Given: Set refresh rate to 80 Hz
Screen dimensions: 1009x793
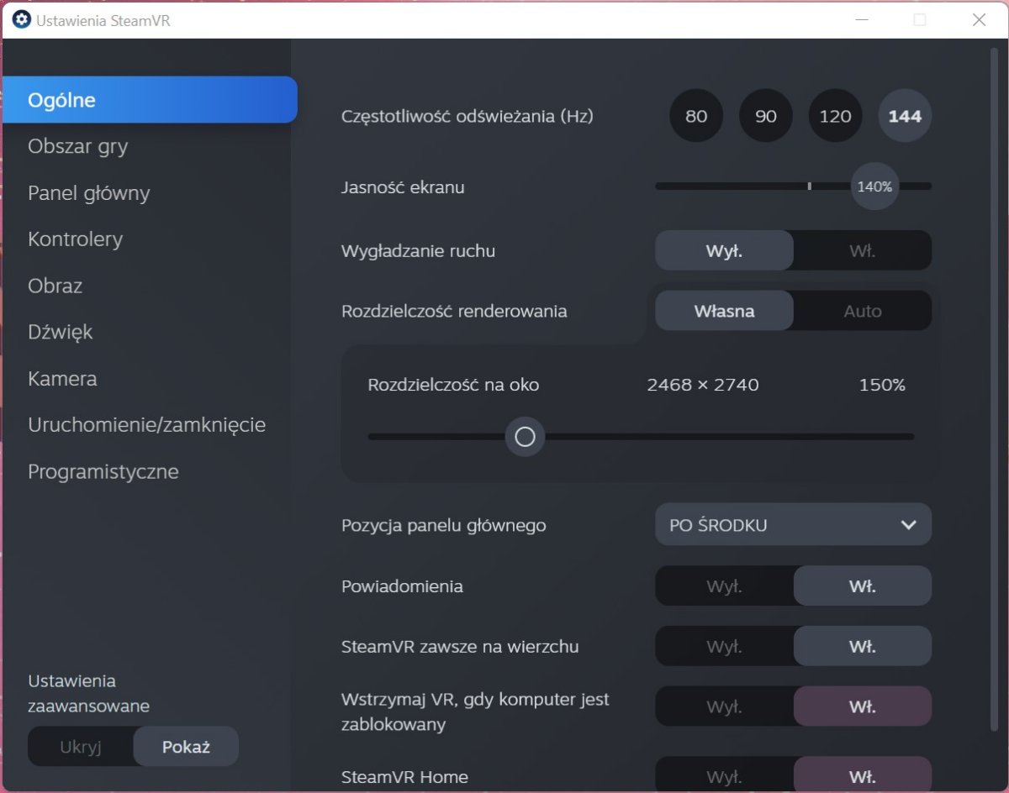Looking at the screenshot, I should (696, 116).
